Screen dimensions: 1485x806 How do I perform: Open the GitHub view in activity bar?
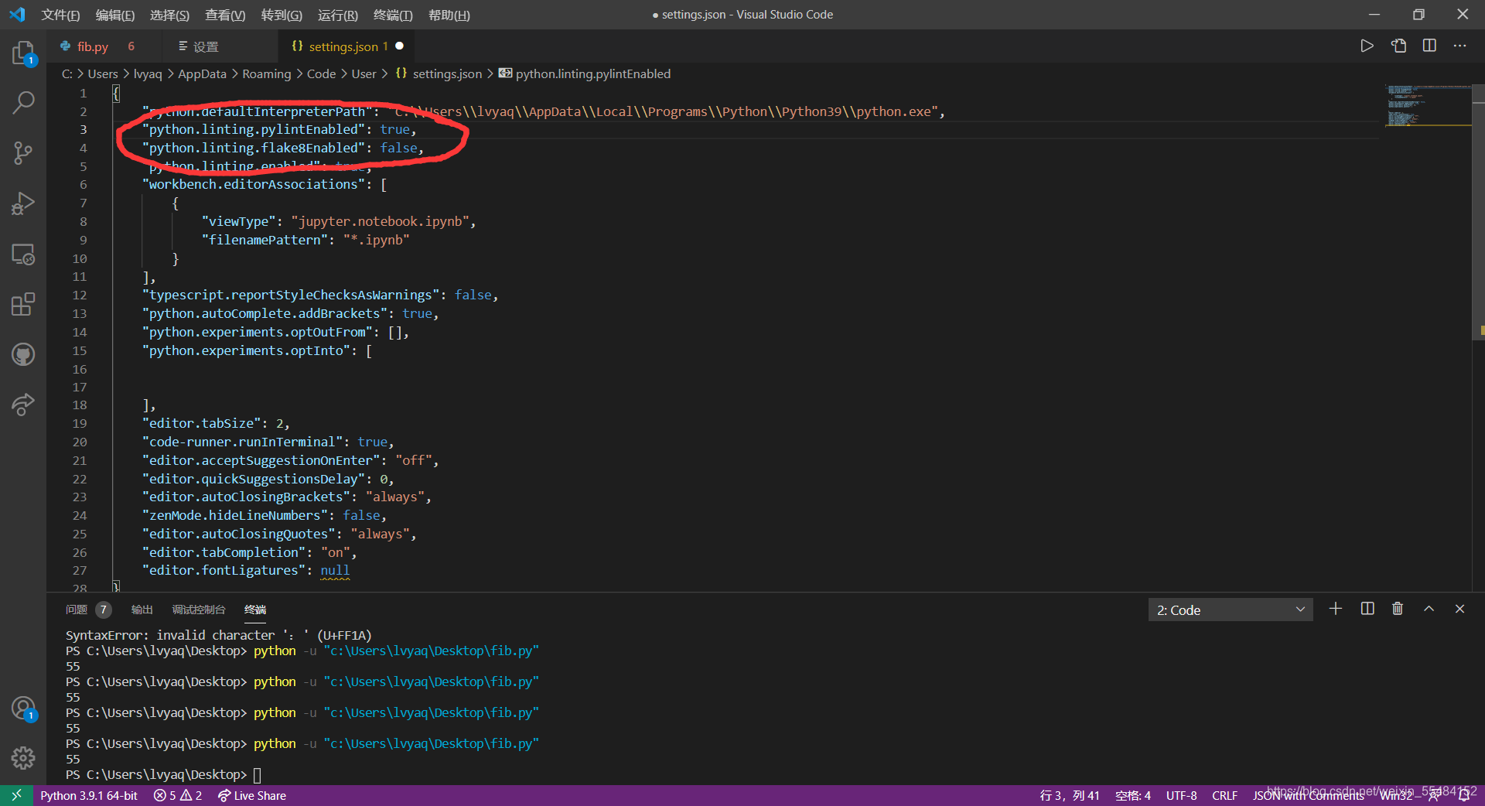tap(23, 354)
